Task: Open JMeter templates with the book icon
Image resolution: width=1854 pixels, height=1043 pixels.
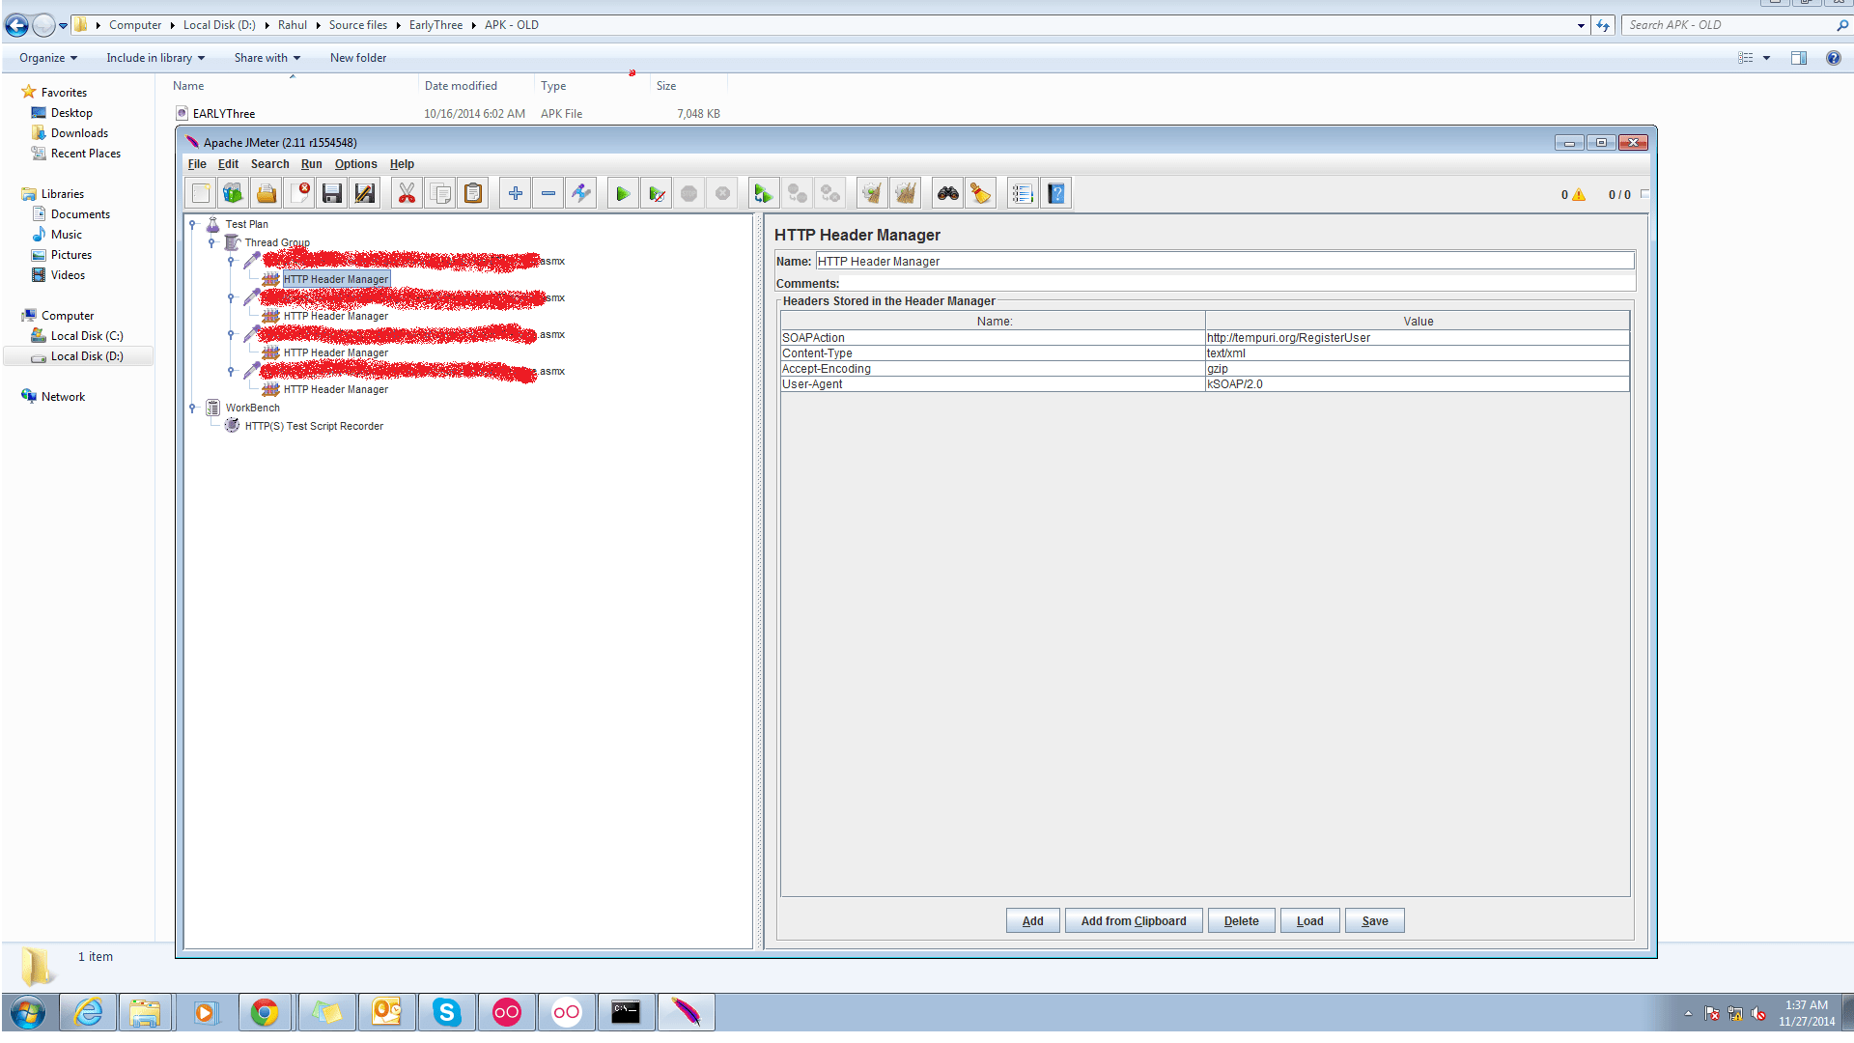Action: click(x=233, y=193)
